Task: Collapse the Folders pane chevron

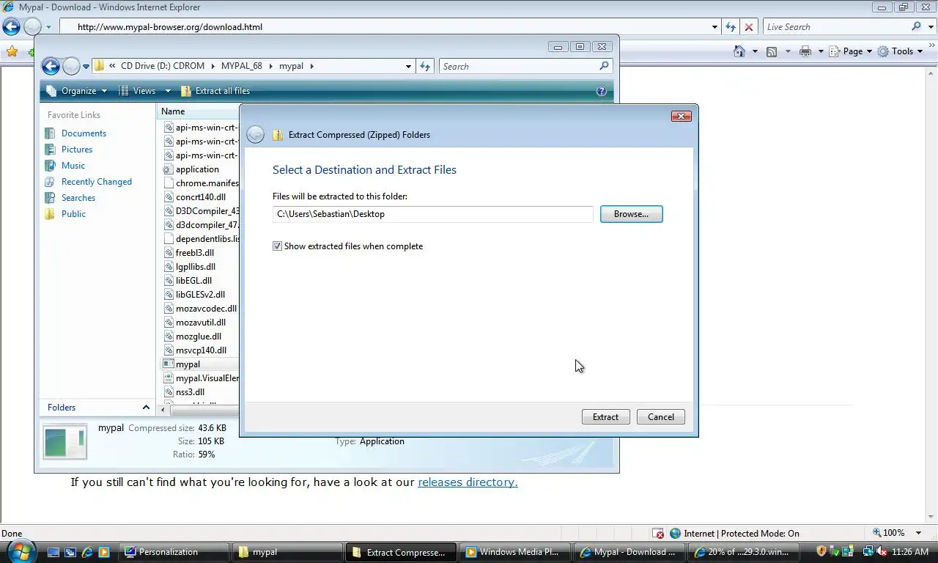Action: [146, 408]
